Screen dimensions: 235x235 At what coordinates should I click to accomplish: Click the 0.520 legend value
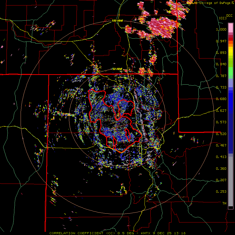pyautogui.click(x=221, y=134)
